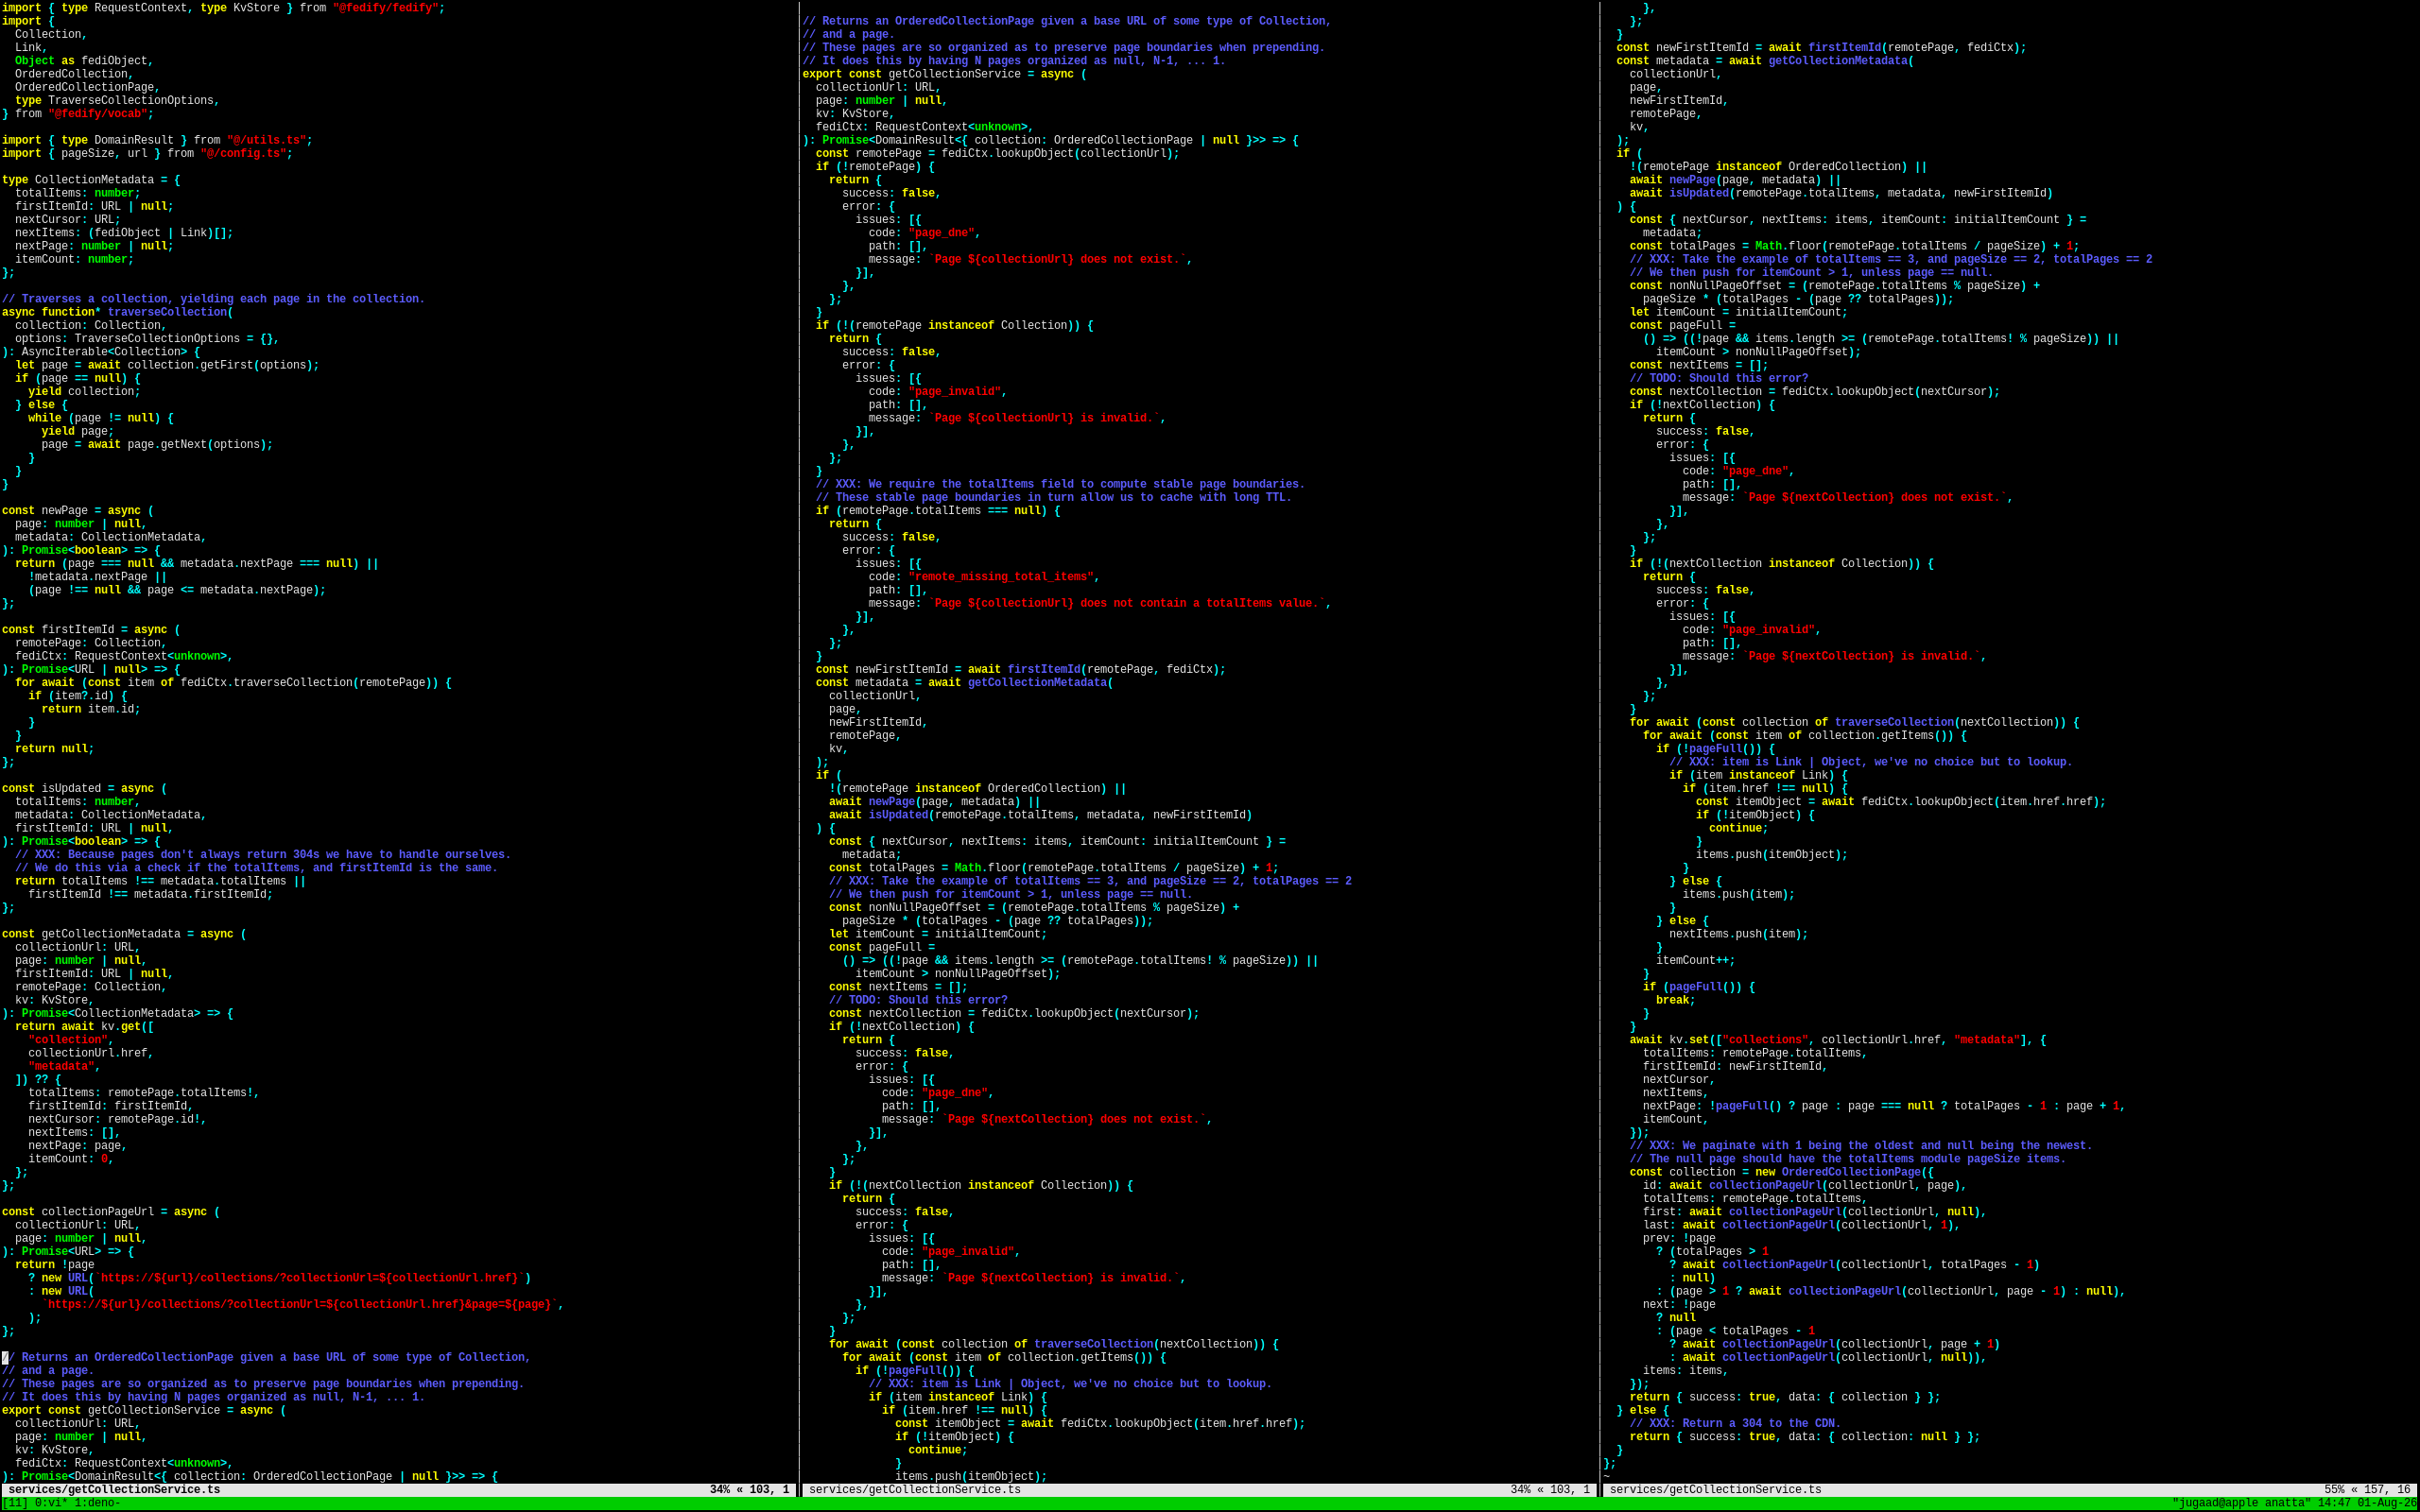This screenshot has width=2420, height=1512.
Task: Switch to tmux window 1:deno
Action: (97, 1503)
